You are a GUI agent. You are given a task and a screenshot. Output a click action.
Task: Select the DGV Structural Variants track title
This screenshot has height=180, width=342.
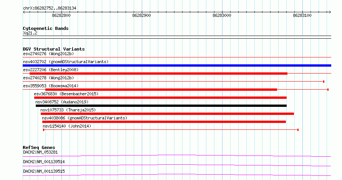(x=54, y=49)
